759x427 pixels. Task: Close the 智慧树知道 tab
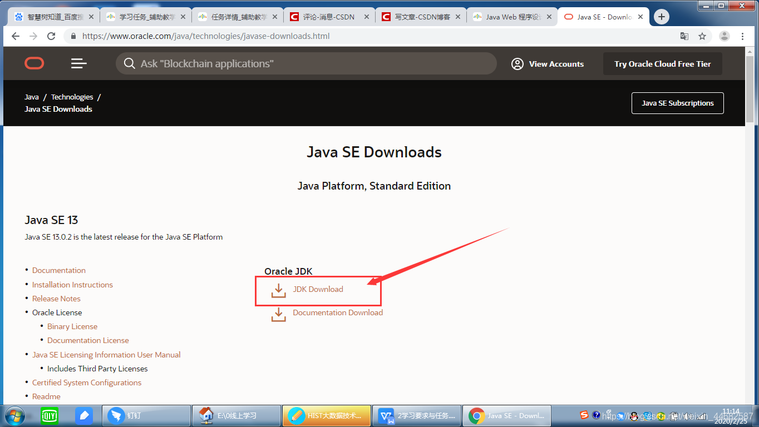coord(91,17)
